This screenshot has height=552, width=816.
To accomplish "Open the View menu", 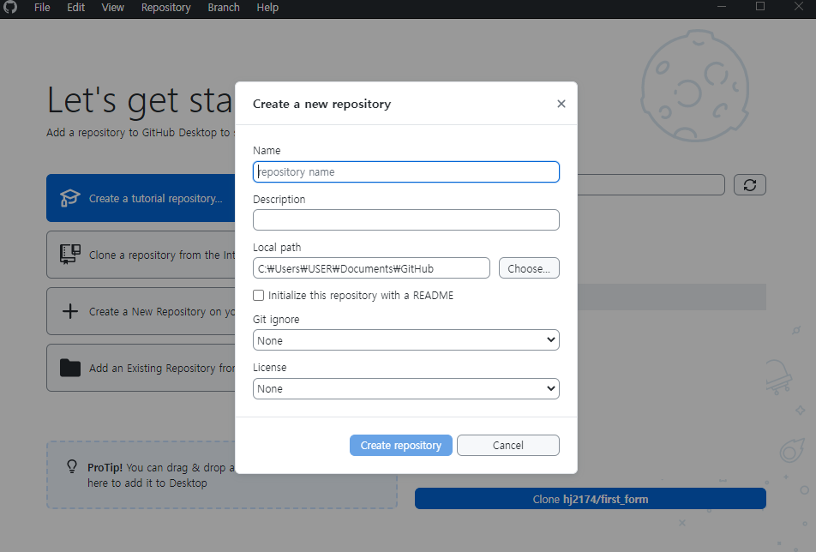I will [x=113, y=7].
